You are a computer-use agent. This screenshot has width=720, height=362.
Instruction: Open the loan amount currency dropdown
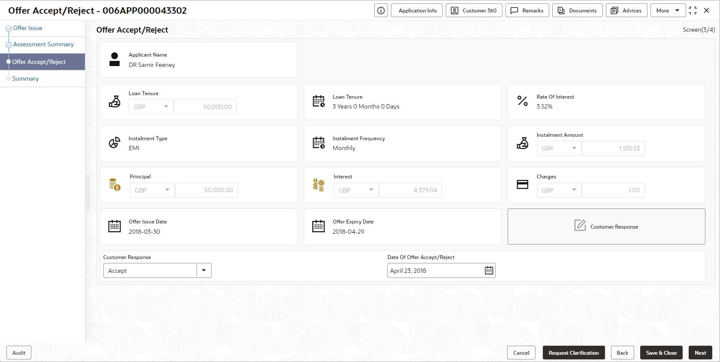click(x=151, y=107)
